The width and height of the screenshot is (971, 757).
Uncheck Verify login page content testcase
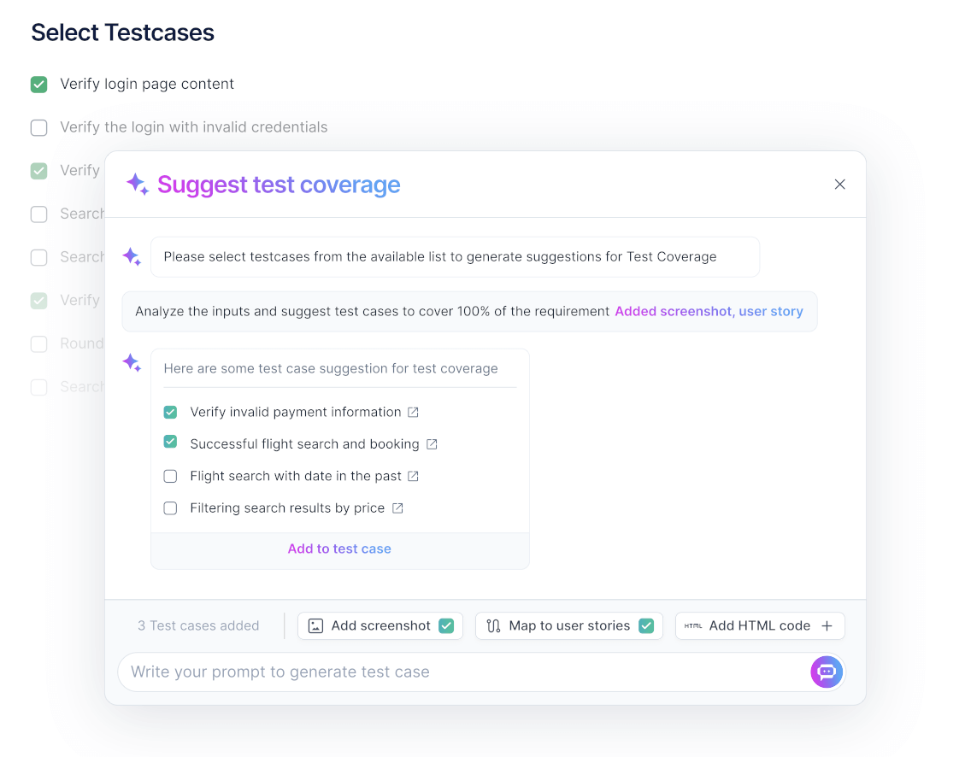pos(39,85)
